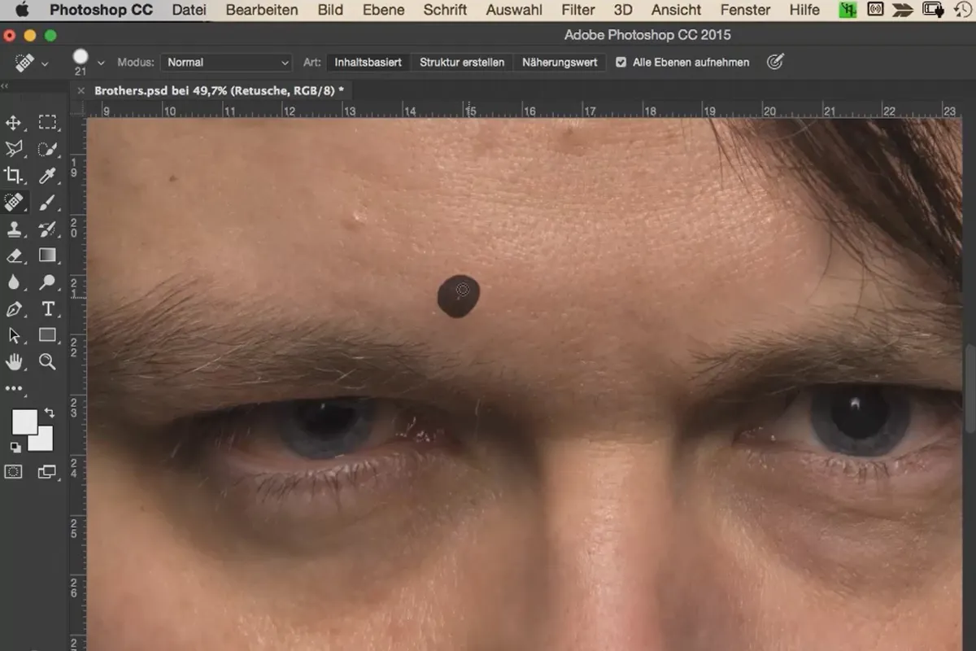Close the Brothers.psd document tab
This screenshot has width=976, height=651.
[x=81, y=90]
